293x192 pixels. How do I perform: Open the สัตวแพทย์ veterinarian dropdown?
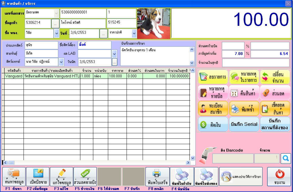(61, 62)
